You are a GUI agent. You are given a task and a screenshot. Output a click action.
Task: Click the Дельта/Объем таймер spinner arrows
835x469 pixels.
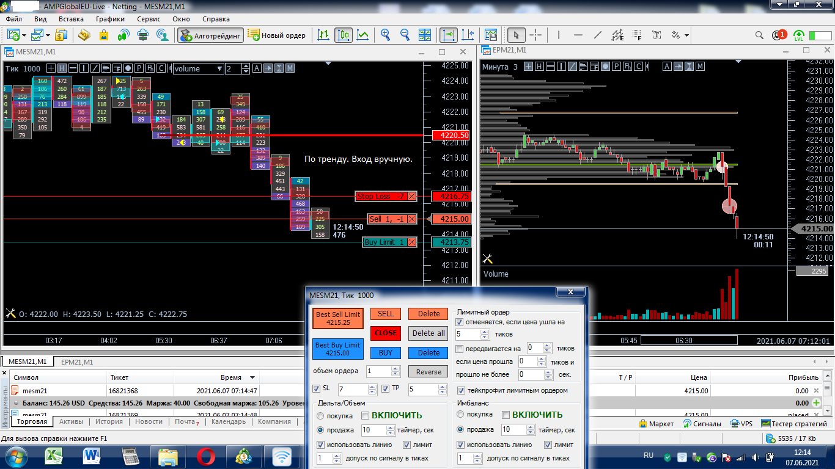click(x=390, y=431)
